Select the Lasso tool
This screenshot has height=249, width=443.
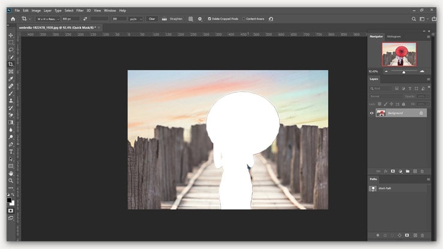(x=11, y=50)
